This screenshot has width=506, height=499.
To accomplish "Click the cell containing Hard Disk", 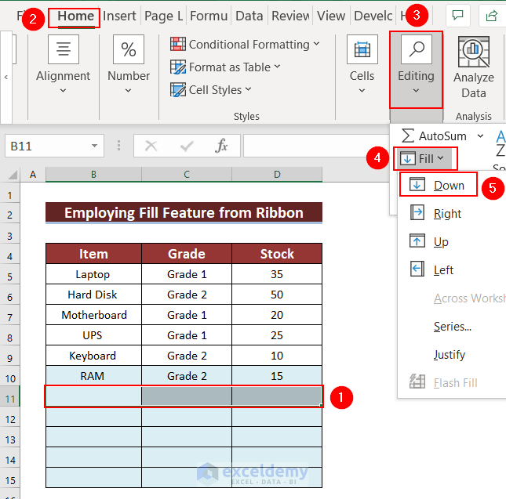I will [x=93, y=295].
